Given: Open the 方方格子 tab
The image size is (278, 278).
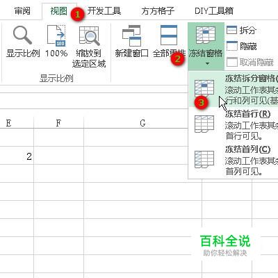Looking at the screenshot, I should [158, 11].
